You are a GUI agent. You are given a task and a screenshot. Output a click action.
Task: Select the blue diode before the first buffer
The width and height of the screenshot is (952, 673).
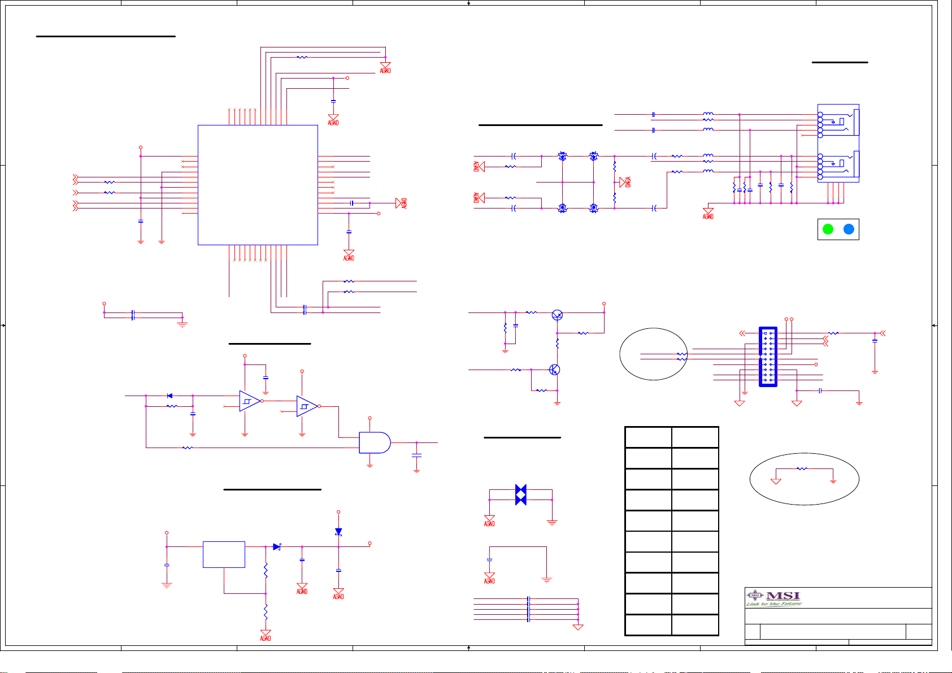coord(169,396)
